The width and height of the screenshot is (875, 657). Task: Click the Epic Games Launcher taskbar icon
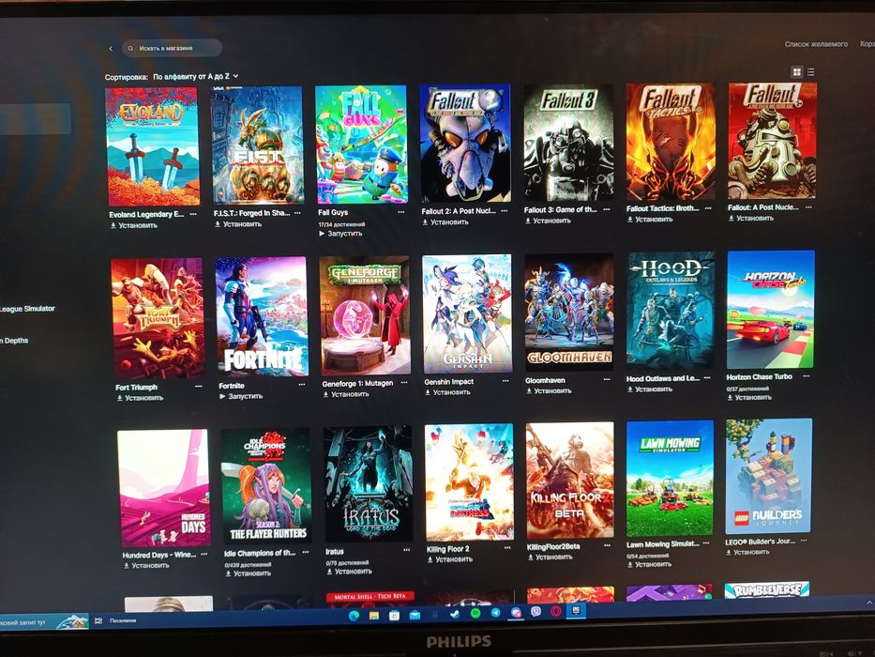(575, 610)
